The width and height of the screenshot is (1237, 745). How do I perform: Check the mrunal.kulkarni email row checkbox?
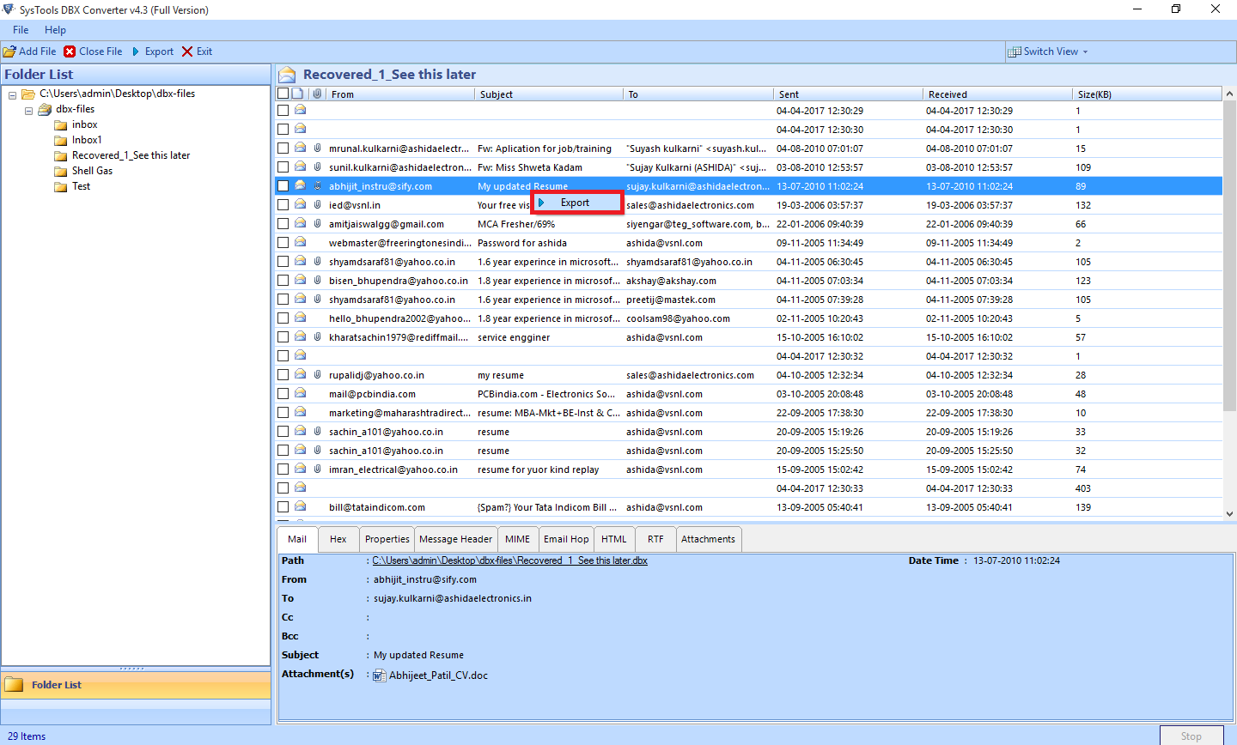(283, 148)
